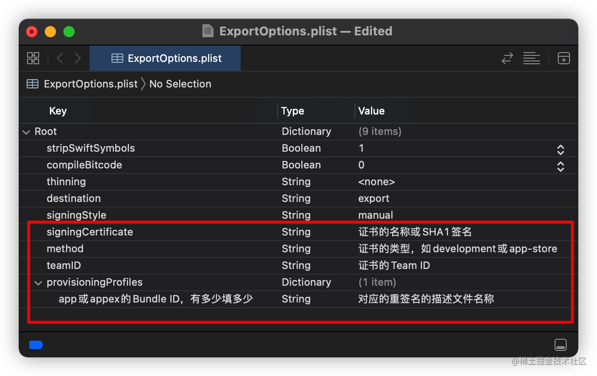The image size is (597, 376).
Task: Click the development or app-store value
Action: coord(458,248)
